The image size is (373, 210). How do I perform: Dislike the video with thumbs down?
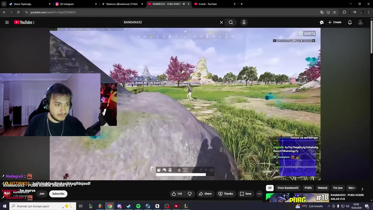[x=190, y=194]
